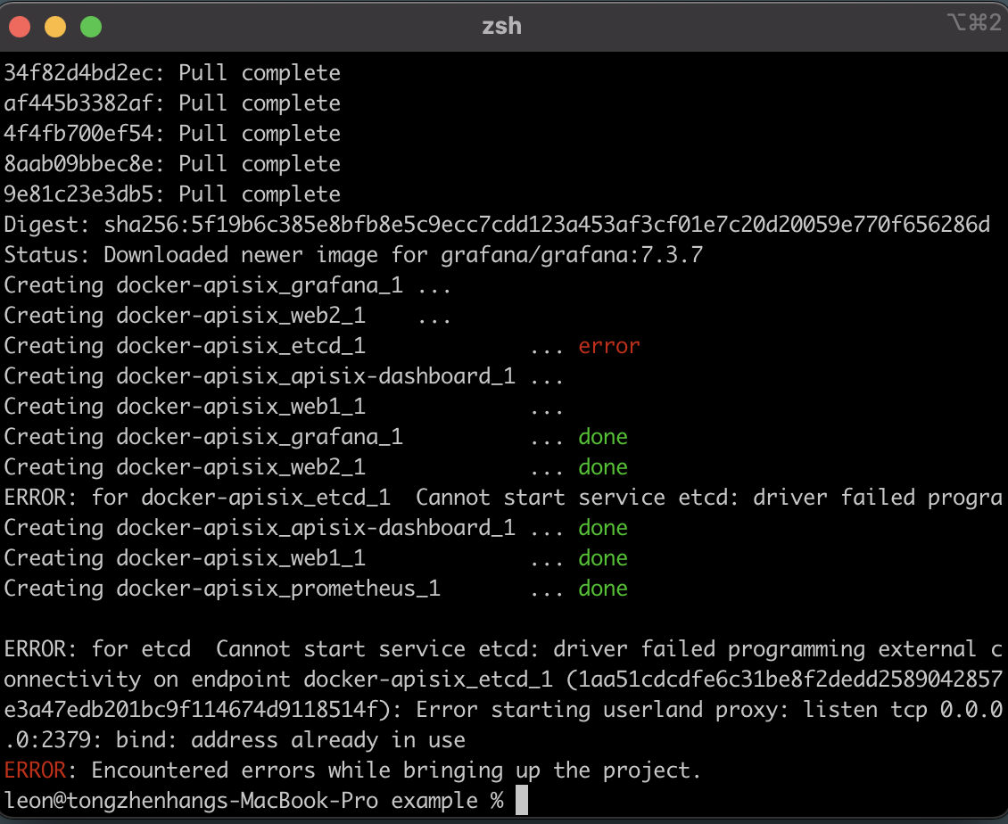
Task: Click the red ERROR label on final error line
Action: (34, 770)
